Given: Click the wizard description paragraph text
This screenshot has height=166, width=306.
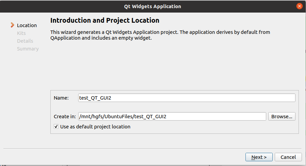Looking at the screenshot, I should click(x=160, y=35).
